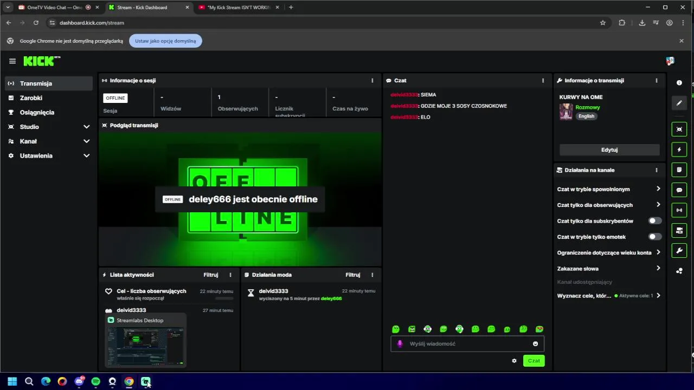Click the three-dots bubble icon at sidebar bottom

pyautogui.click(x=679, y=271)
